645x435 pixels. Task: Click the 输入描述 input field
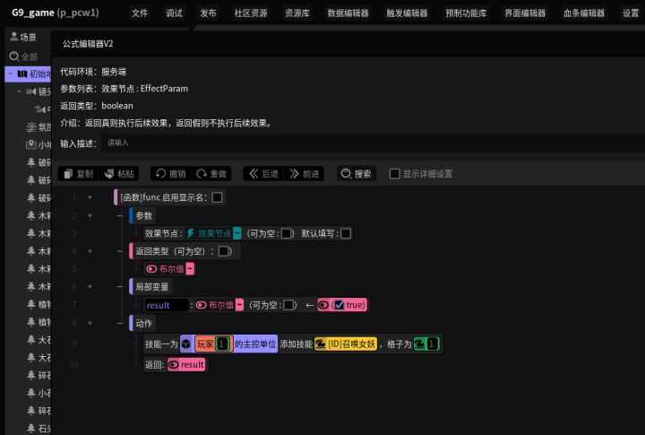point(374,143)
